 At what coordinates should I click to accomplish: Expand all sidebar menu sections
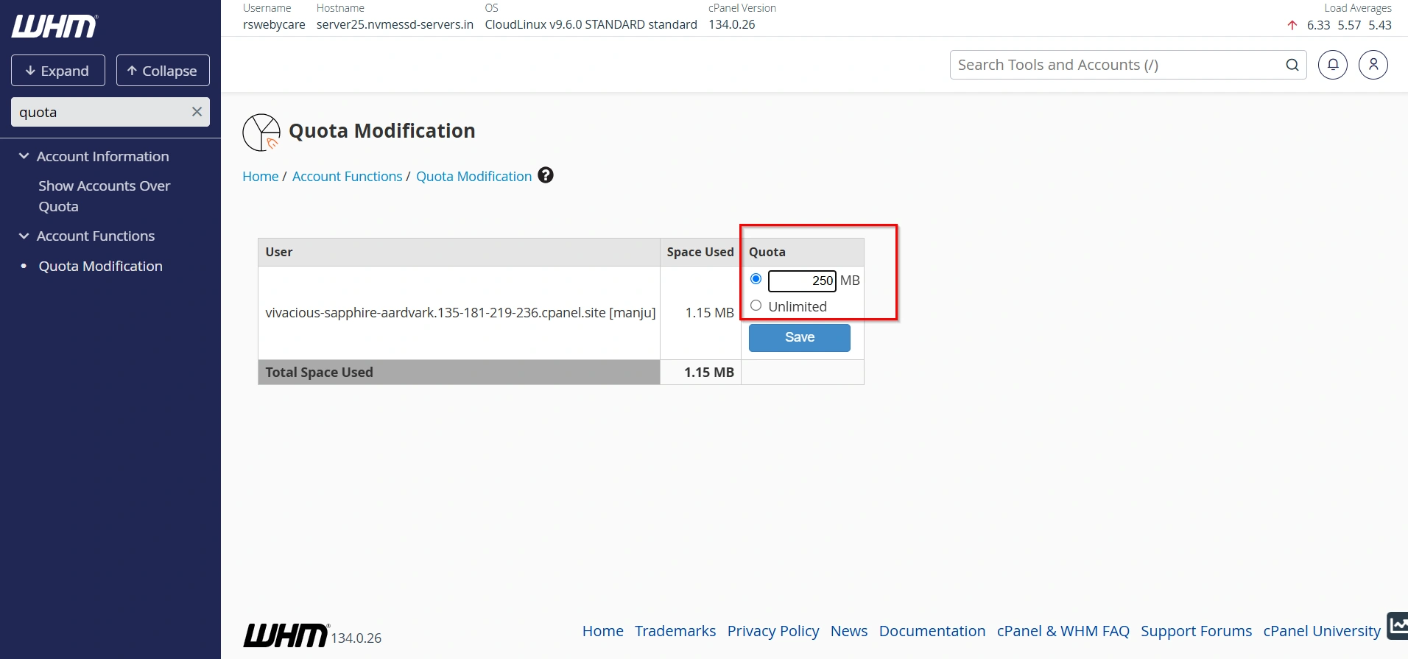(x=58, y=71)
